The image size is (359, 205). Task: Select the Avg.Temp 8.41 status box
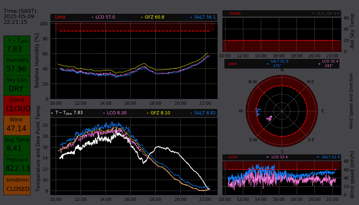(17, 145)
